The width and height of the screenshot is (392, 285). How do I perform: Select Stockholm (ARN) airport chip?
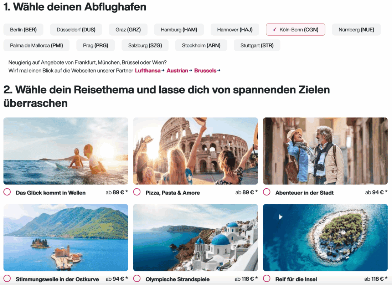[201, 45]
